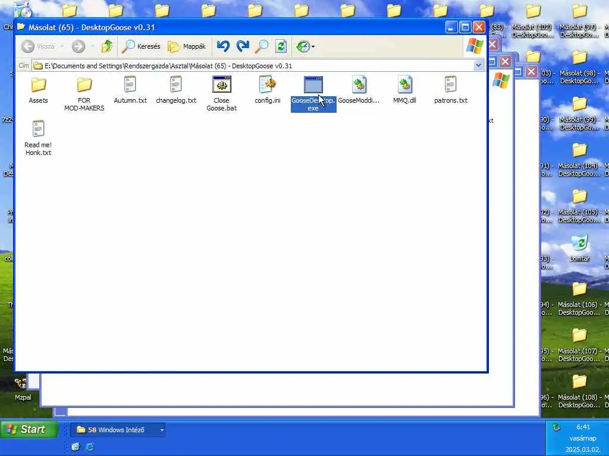Go back with the Vissza button

[x=38, y=46]
